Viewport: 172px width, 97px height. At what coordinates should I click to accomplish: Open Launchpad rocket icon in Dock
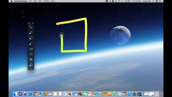(25, 94)
